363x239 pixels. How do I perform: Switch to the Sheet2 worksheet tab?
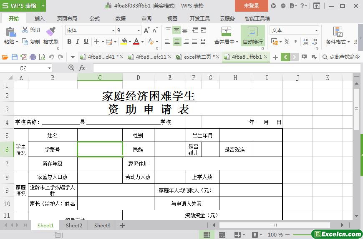coord(74,225)
